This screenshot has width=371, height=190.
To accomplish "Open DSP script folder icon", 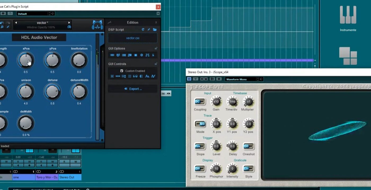I will (x=155, y=30).
